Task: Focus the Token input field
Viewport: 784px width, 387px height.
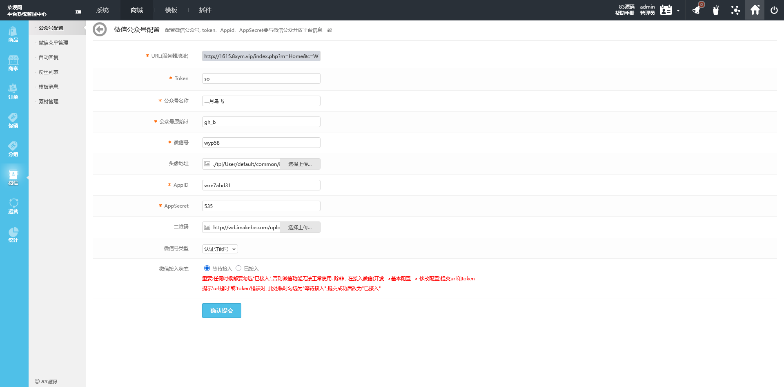Action: click(261, 78)
